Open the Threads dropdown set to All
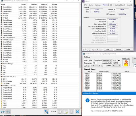136x116 pixels. click(116, 65)
